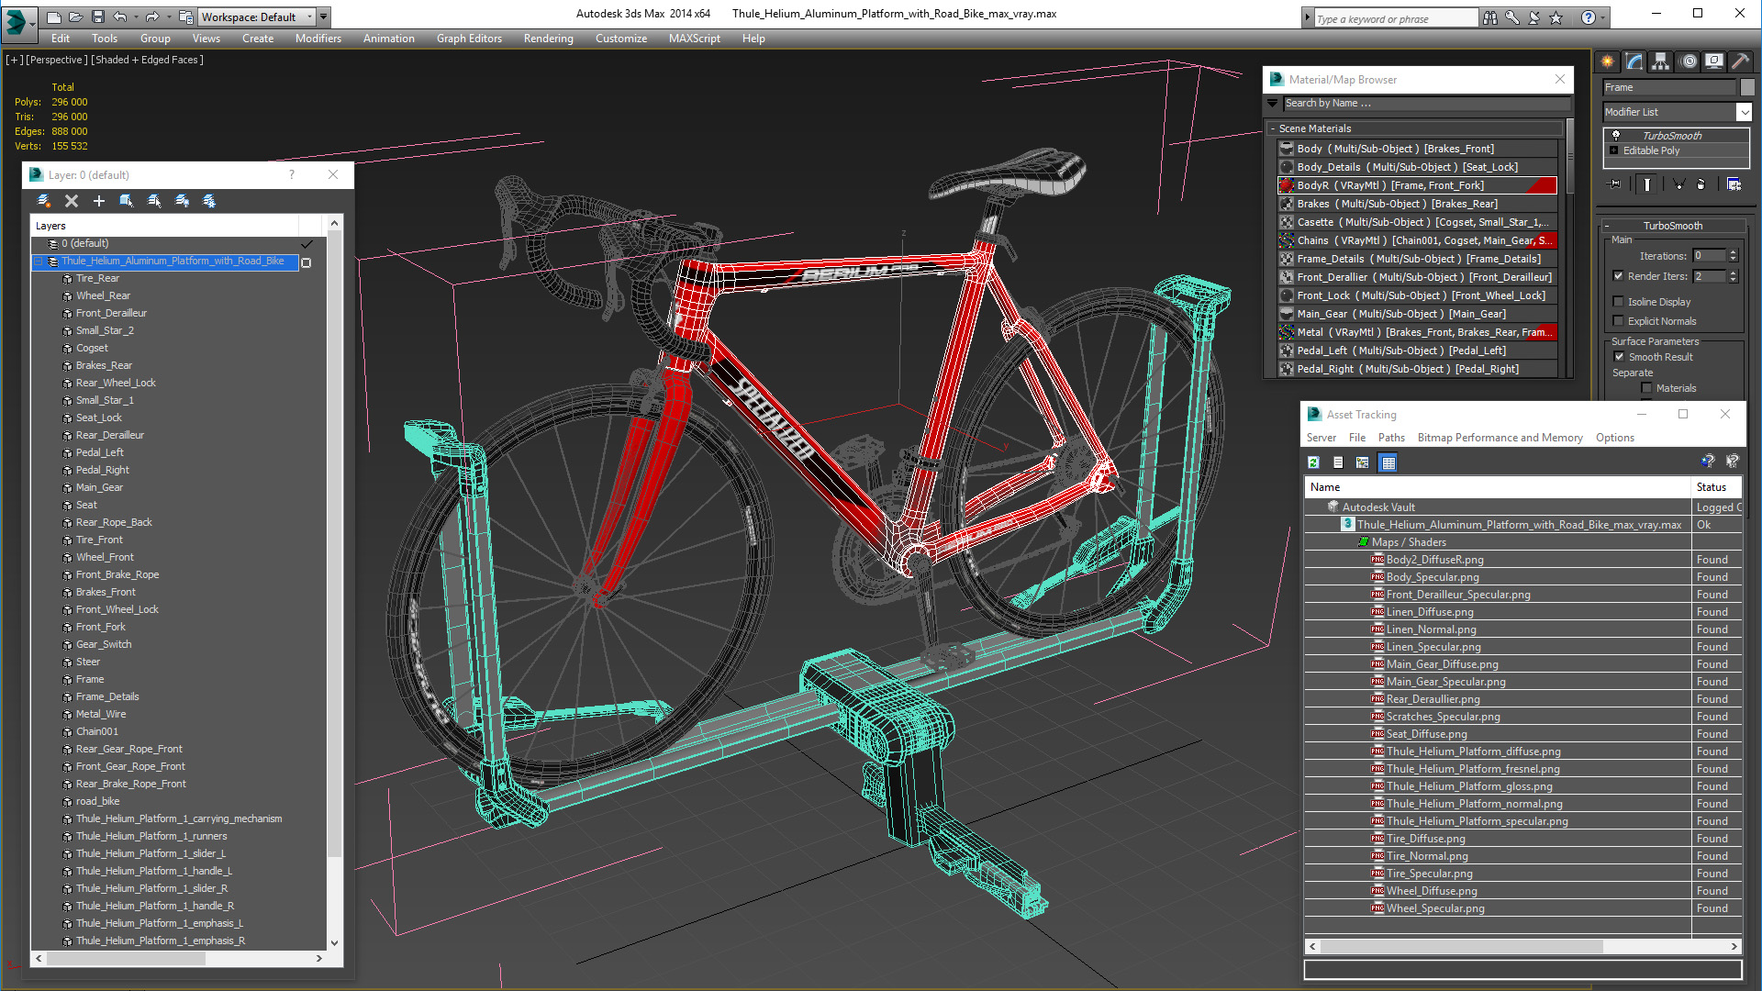
Task: Uncheck the Smooth Result checkbox
Action: point(1619,357)
